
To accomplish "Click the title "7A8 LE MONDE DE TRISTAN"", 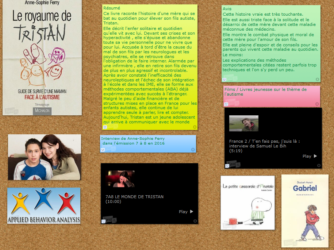I will click(135, 197).
